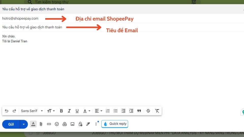Click the compose window title bar
Image resolution: width=244 pixels, height=137 pixels.
122,9
